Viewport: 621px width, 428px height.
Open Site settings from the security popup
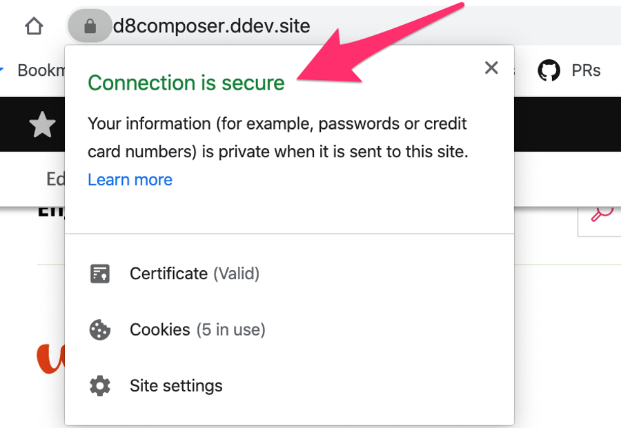[x=176, y=385]
